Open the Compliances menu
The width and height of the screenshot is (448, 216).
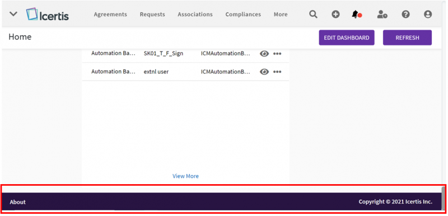pos(243,14)
